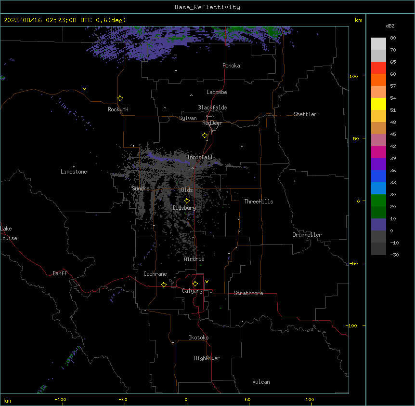Image resolution: width=415 pixels, height=406 pixels.
Task: Click the yellow marker near RockyMH
Action: click(x=120, y=98)
